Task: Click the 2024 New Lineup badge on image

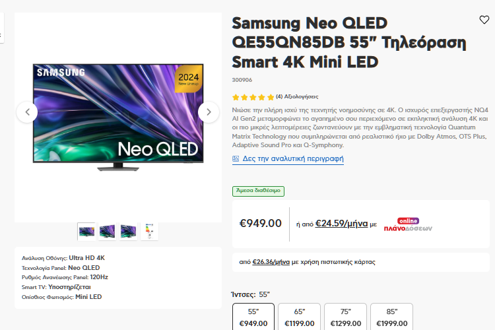Action: tap(189, 79)
